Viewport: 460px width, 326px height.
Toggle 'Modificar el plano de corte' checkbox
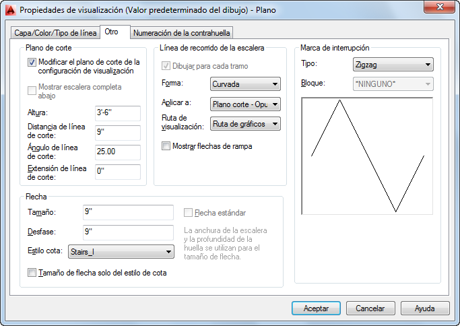(x=32, y=63)
